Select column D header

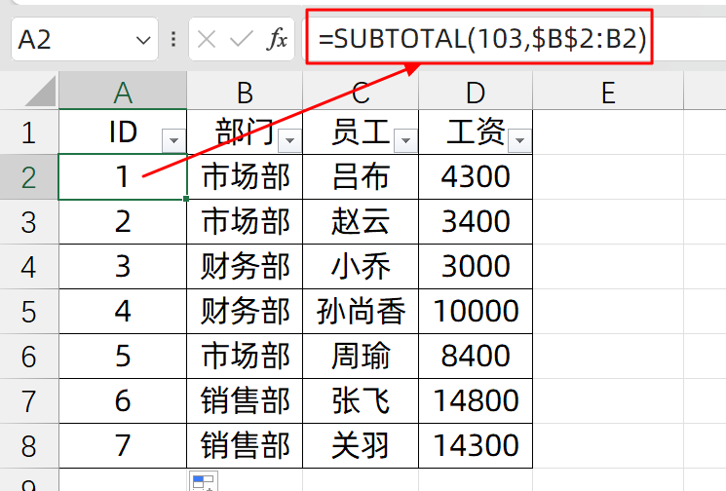point(476,92)
